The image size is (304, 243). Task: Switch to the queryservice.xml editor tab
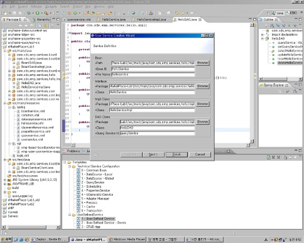[x=77, y=19]
